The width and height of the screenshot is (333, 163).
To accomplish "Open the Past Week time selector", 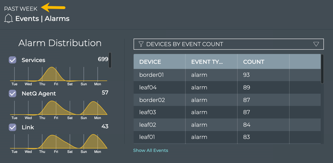I will [x=21, y=9].
